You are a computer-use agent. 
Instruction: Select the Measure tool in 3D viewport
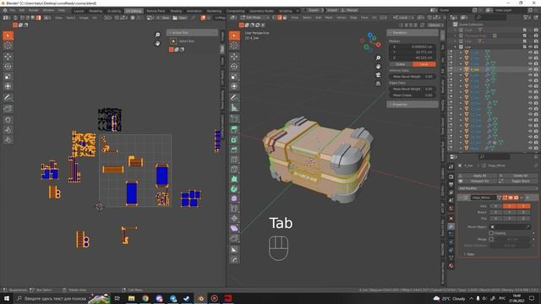tap(234, 107)
